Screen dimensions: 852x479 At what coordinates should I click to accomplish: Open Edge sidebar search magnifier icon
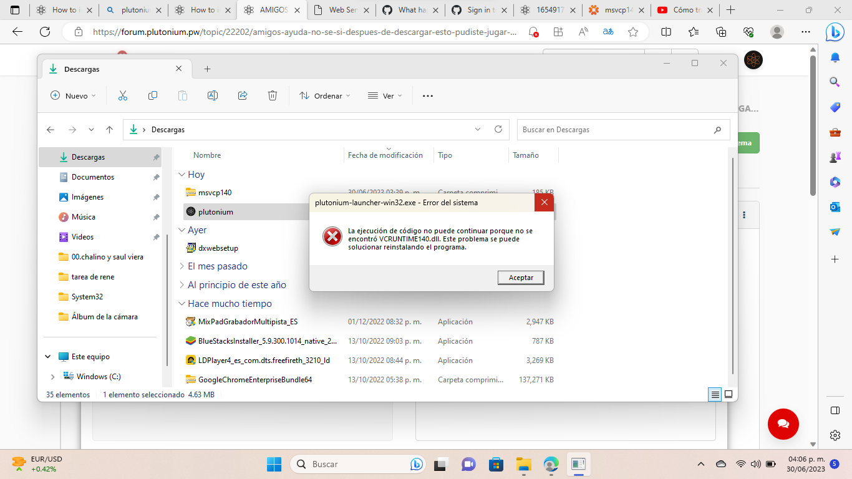tap(835, 82)
